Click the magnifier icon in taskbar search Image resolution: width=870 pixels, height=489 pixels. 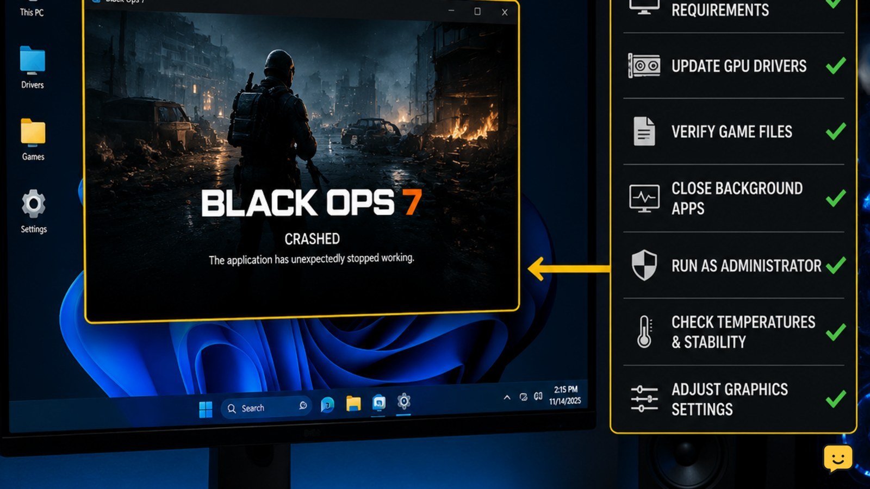232,409
